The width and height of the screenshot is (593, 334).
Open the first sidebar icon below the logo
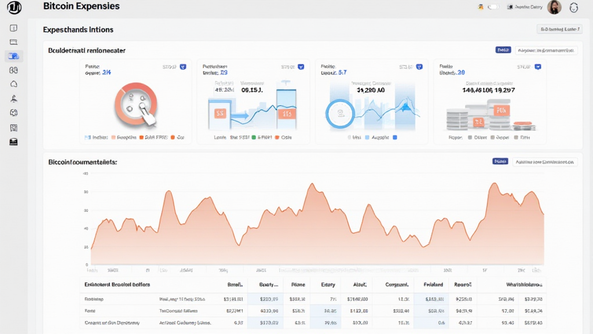coord(13,28)
